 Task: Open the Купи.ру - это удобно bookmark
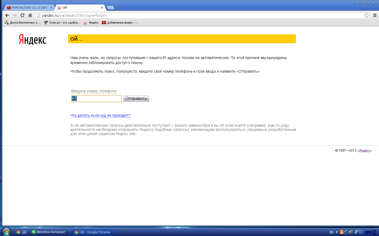pyautogui.click(x=62, y=23)
